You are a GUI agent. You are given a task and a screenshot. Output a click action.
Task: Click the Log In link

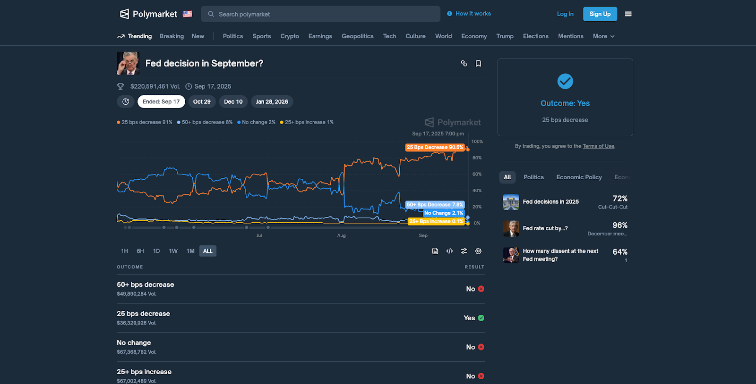[x=565, y=14]
